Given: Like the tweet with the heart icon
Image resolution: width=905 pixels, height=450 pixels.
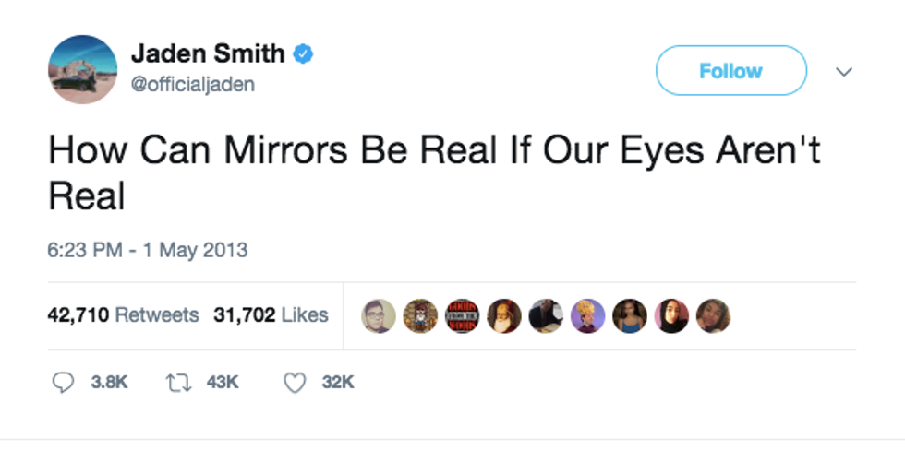Looking at the screenshot, I should point(294,382).
